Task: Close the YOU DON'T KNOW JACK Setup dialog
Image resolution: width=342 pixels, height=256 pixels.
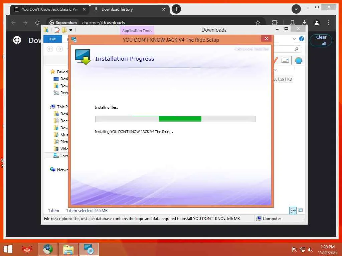Action: [x=266, y=39]
